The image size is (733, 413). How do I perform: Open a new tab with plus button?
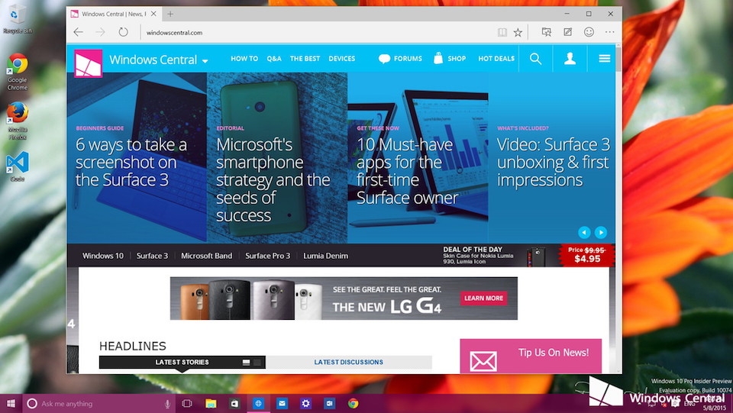[x=170, y=14]
